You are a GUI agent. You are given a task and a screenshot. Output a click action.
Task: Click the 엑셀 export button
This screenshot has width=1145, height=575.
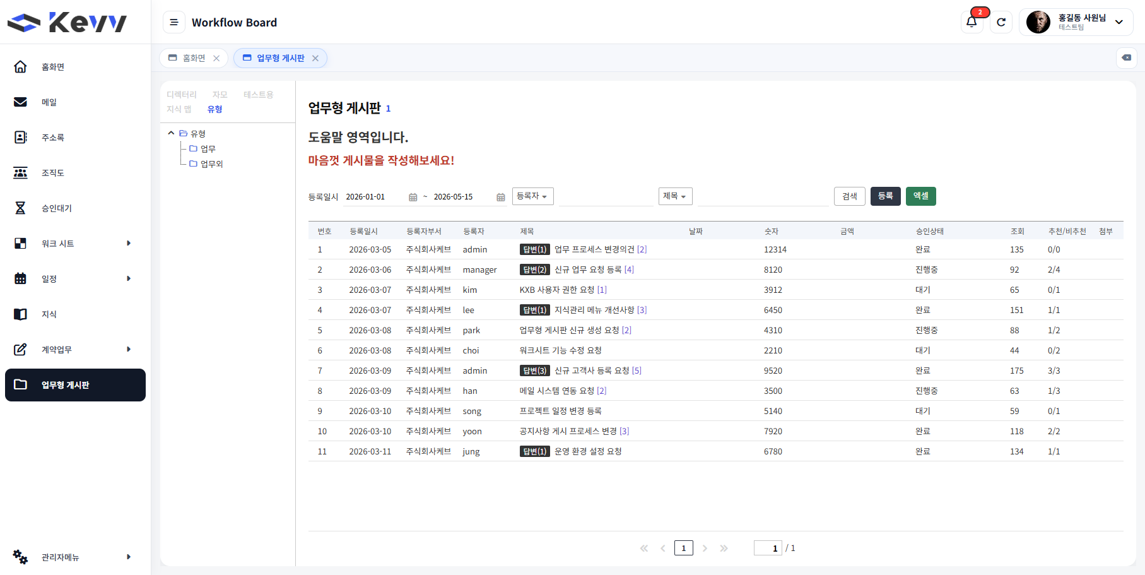[921, 196]
